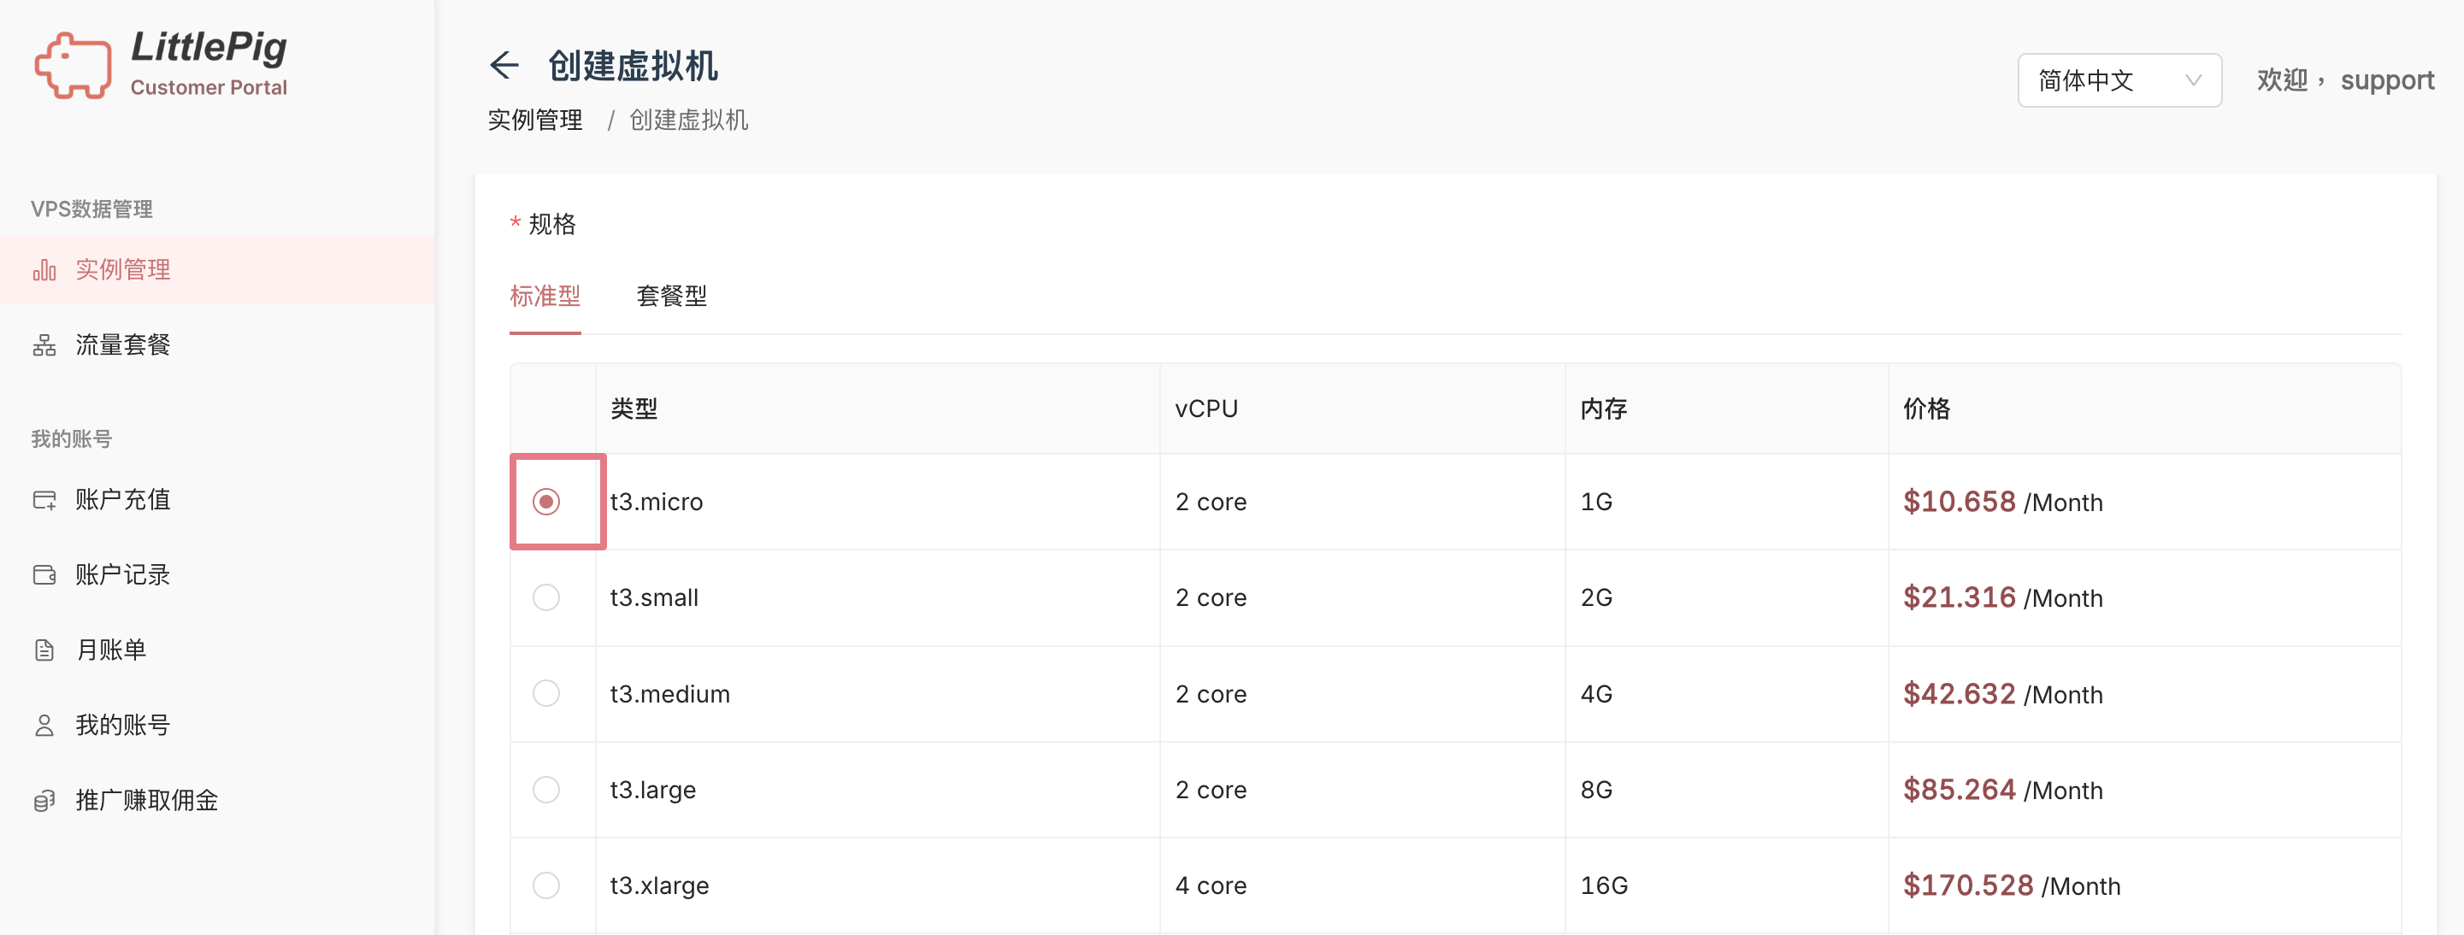The height and width of the screenshot is (935, 2464).
Task: Open the 简体中文 language dropdown
Action: (x=2119, y=80)
